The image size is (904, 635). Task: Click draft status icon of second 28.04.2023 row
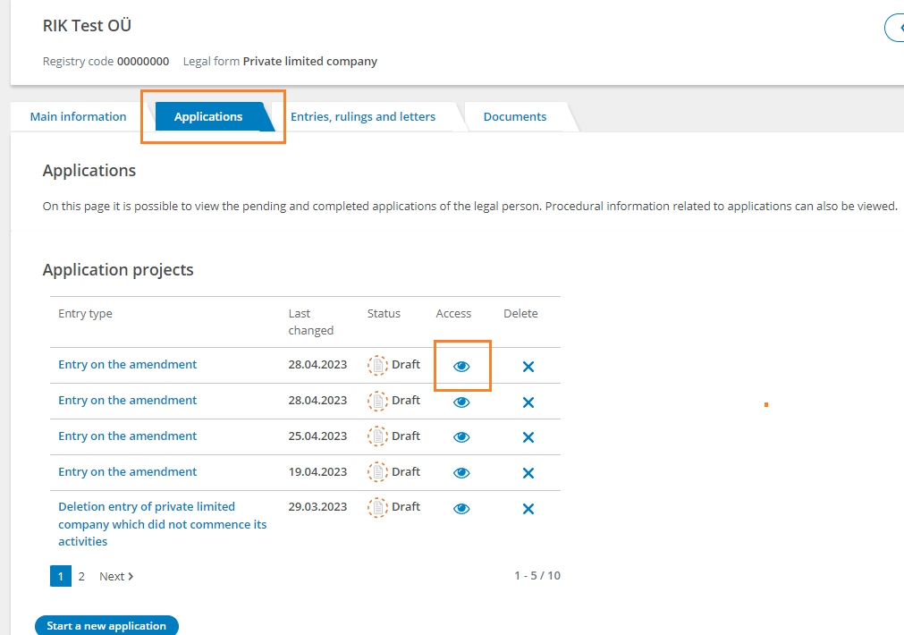(377, 401)
